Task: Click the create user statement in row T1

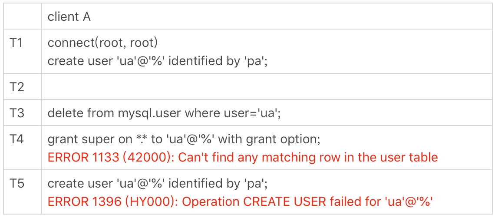Action: [x=157, y=61]
